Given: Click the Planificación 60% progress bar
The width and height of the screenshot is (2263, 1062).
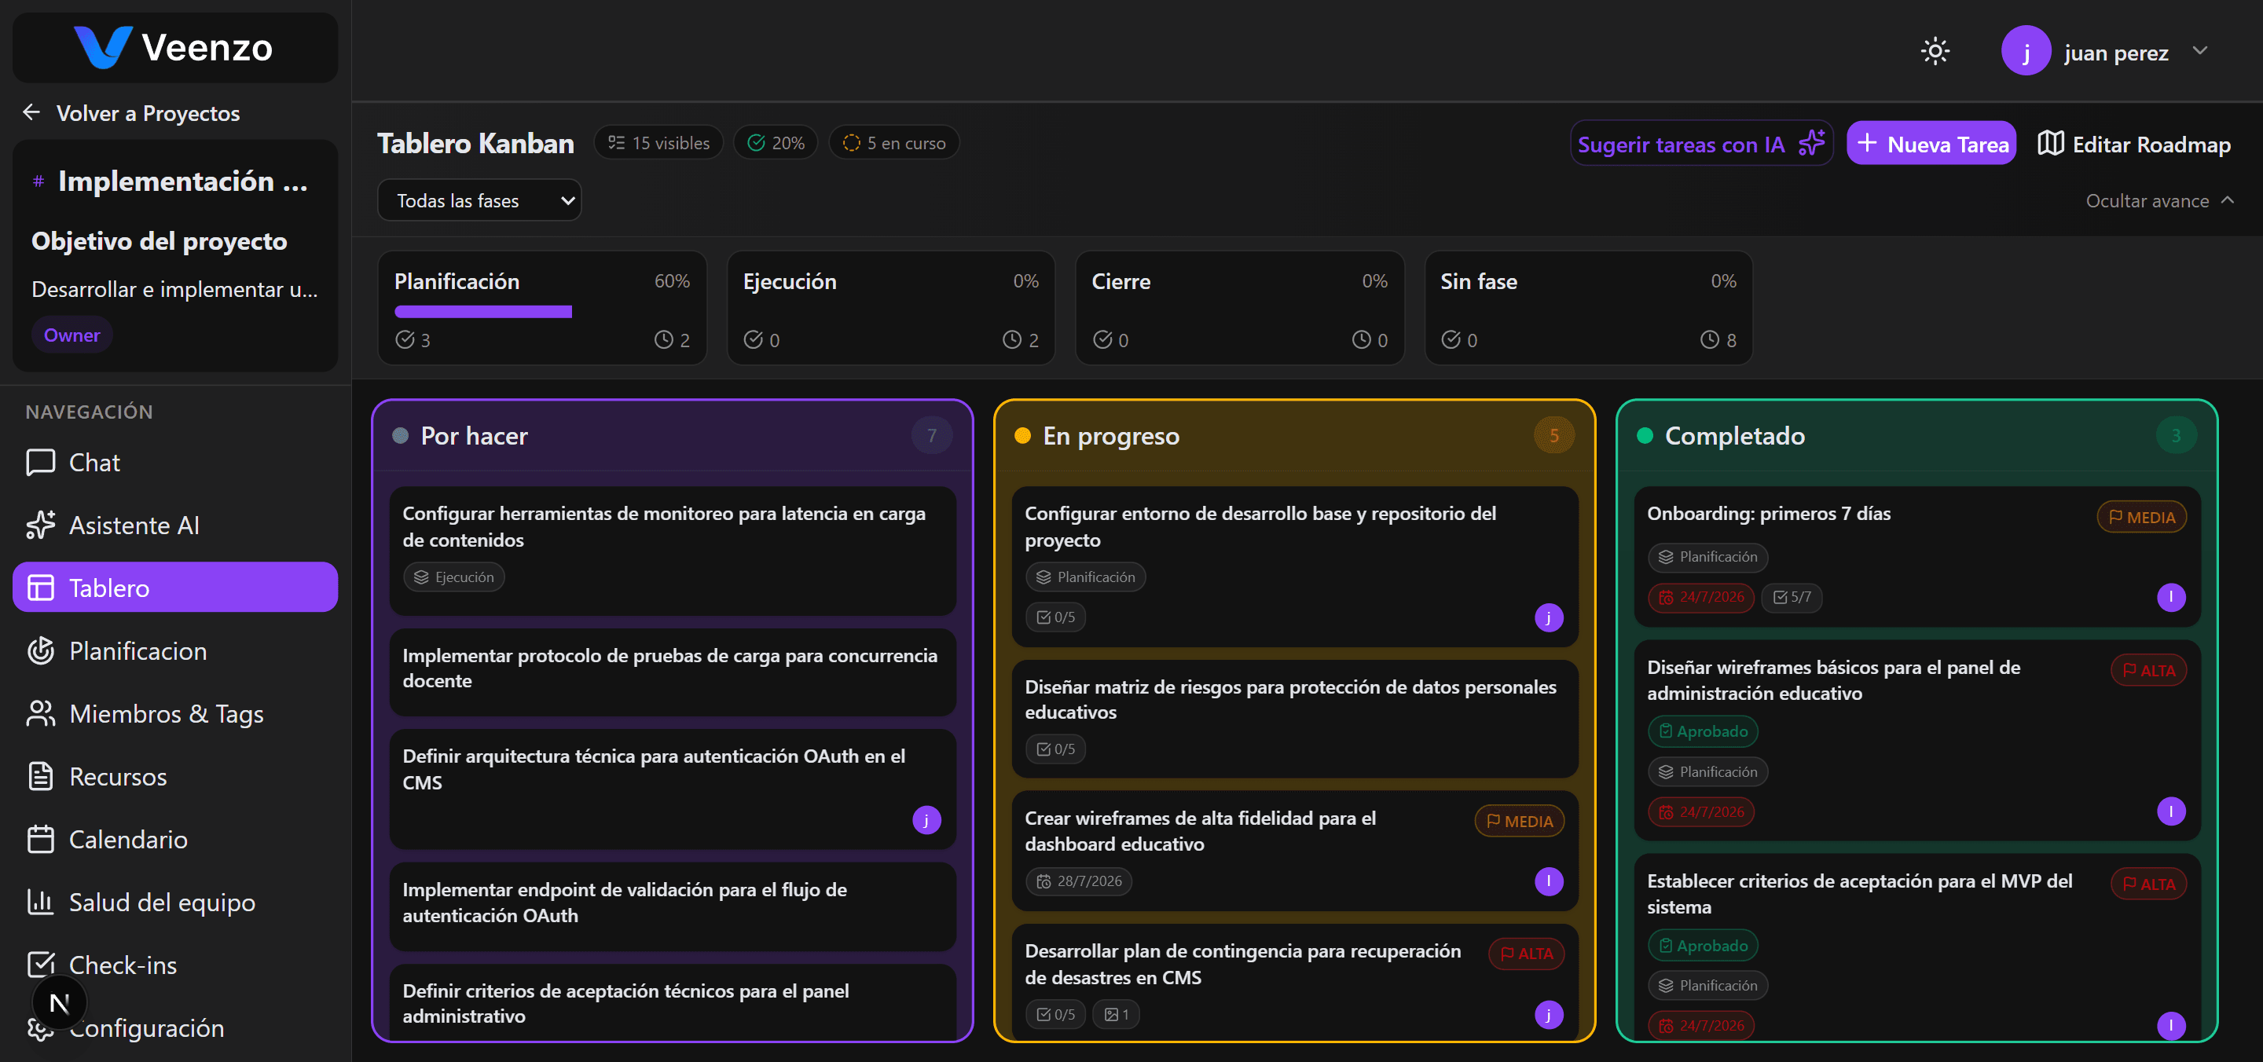Looking at the screenshot, I should point(541,311).
